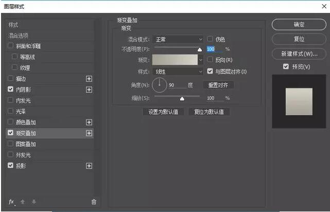This screenshot has width=330, height=212.
Task: Move effect up with up arrow icon
Action: coord(23,202)
